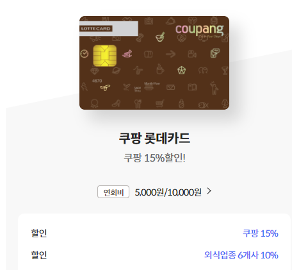Click the 연회비 badge
Image resolution: width=292 pixels, height=270 pixels.
(113, 192)
